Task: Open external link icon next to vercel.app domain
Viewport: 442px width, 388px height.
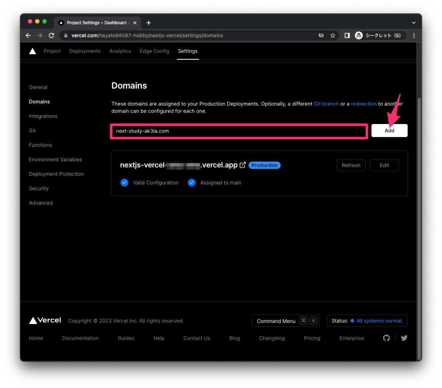Action: point(243,165)
